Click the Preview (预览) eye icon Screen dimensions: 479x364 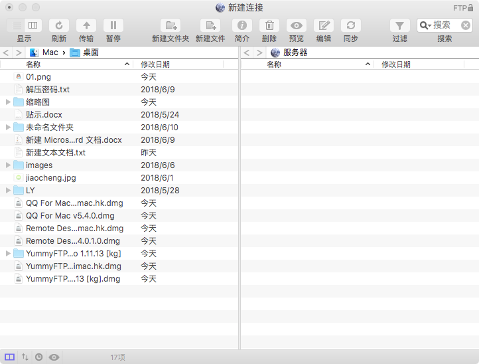tap(297, 25)
